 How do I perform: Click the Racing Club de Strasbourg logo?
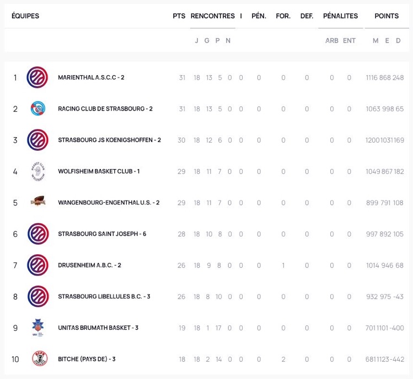pyautogui.click(x=37, y=108)
